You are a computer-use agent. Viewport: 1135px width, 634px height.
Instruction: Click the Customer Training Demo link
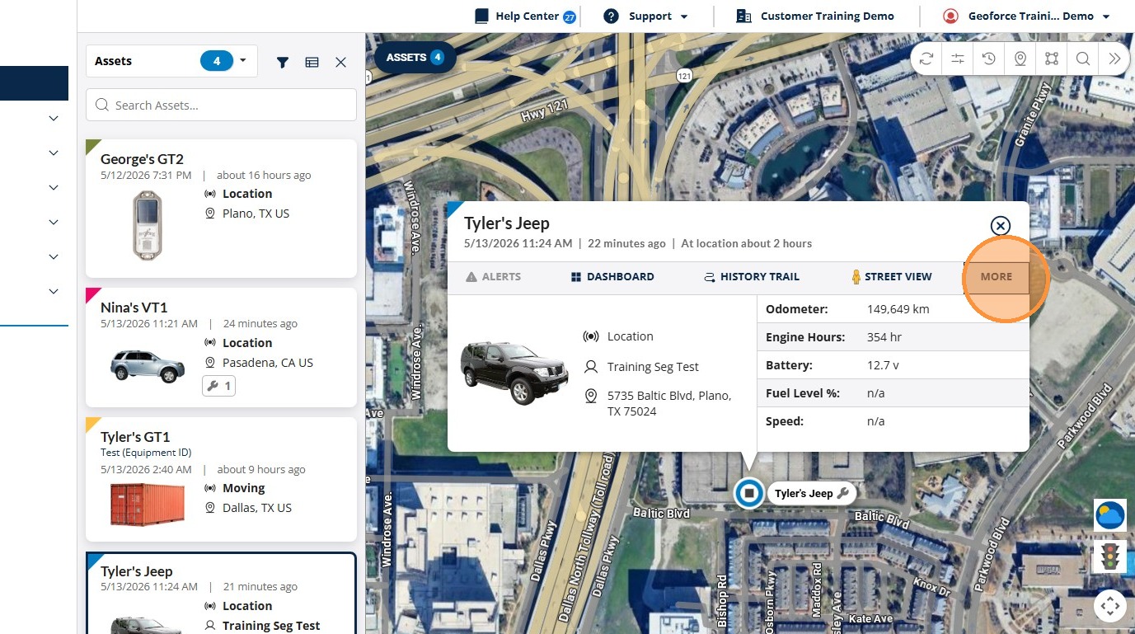pos(827,16)
